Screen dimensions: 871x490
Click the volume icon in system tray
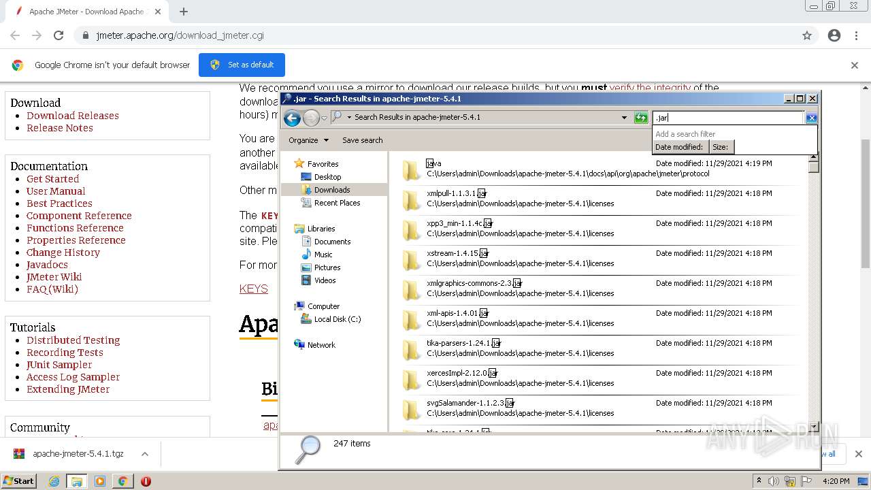coord(774,481)
